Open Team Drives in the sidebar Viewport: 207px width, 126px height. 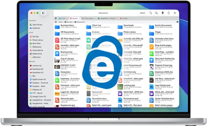(36, 25)
